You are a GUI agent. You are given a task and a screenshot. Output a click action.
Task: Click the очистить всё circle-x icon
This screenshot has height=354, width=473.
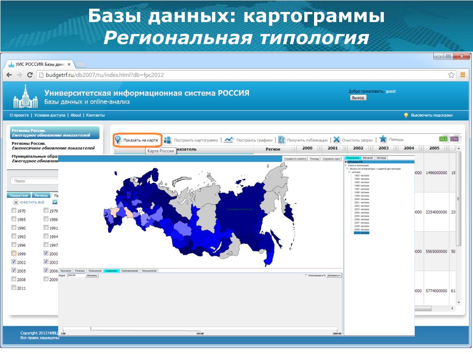[x=16, y=202]
